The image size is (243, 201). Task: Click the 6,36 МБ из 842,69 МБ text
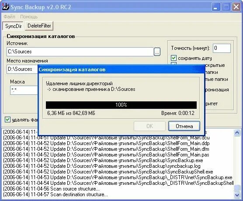coord(71,113)
